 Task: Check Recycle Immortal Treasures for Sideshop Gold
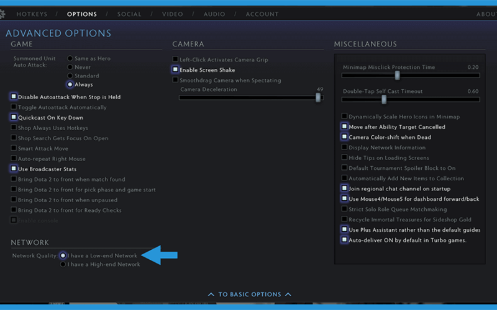344,219
